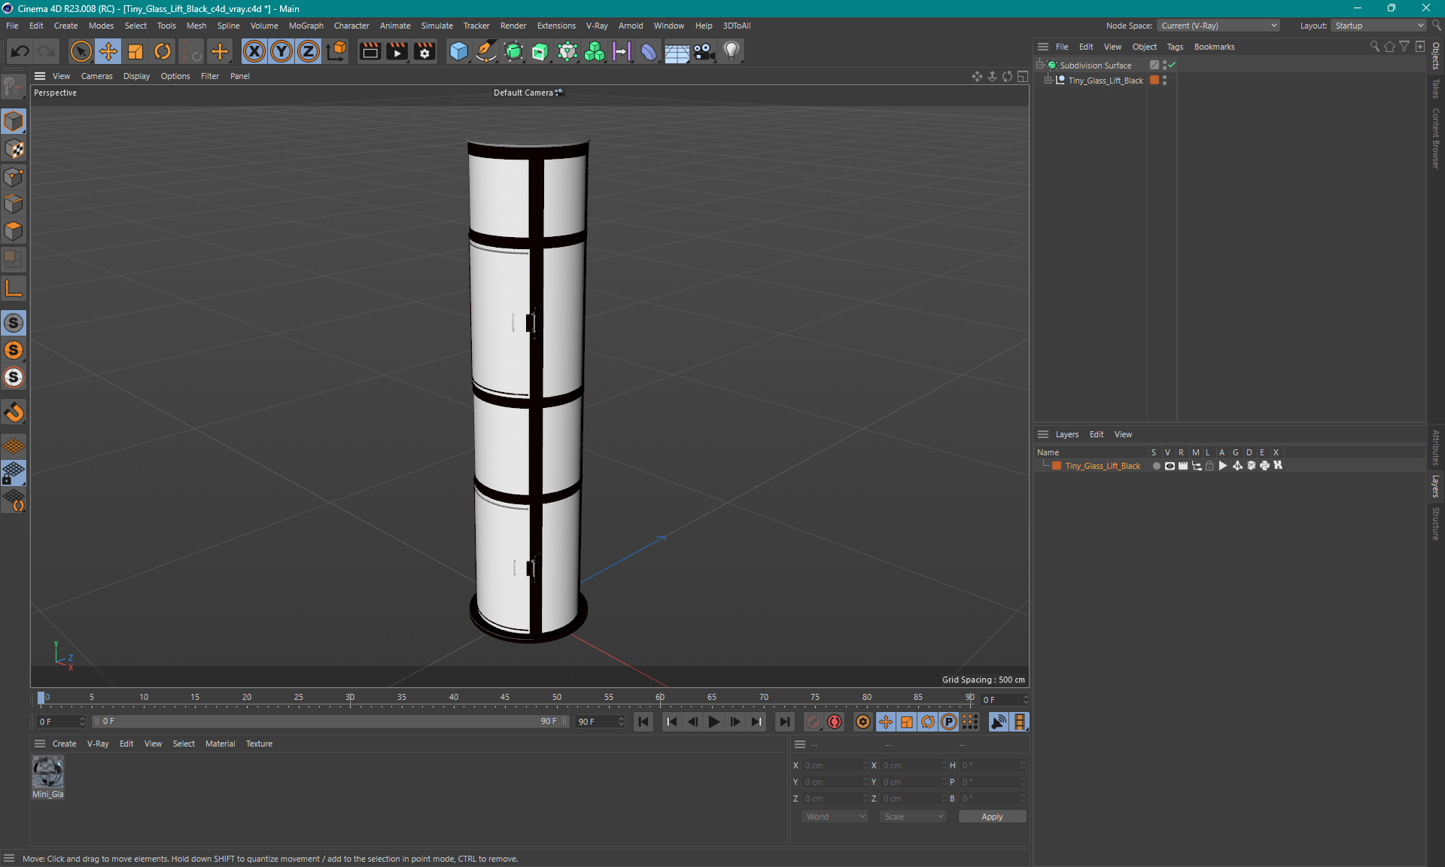Viewport: 1445px width, 867px height.
Task: Go to end of animation
Action: pos(785,722)
